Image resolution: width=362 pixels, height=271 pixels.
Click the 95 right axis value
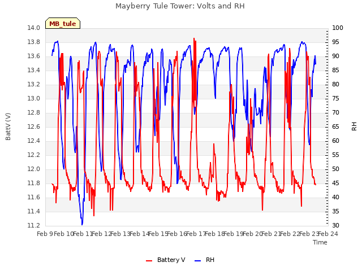tap(335, 42)
